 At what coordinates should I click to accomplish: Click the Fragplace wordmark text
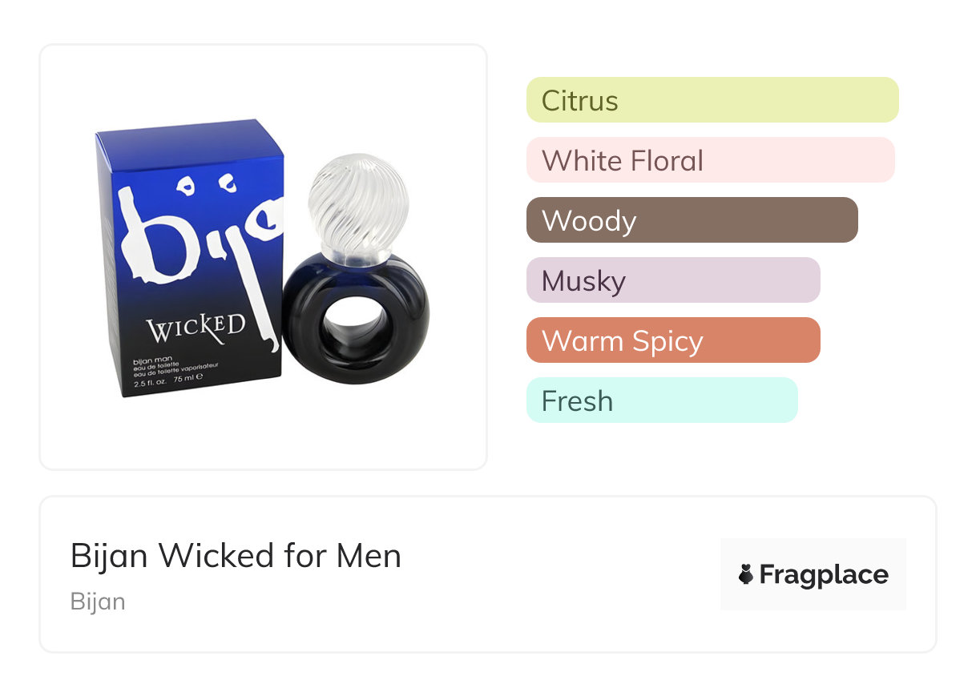pos(824,575)
